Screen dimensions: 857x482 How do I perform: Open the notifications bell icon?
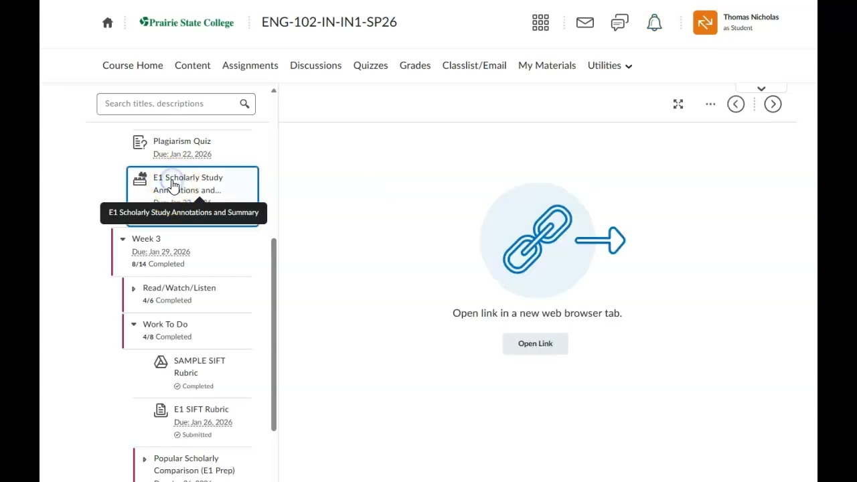pos(654,23)
